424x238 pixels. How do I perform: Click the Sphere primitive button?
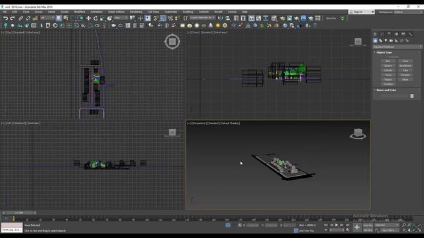(x=388, y=65)
